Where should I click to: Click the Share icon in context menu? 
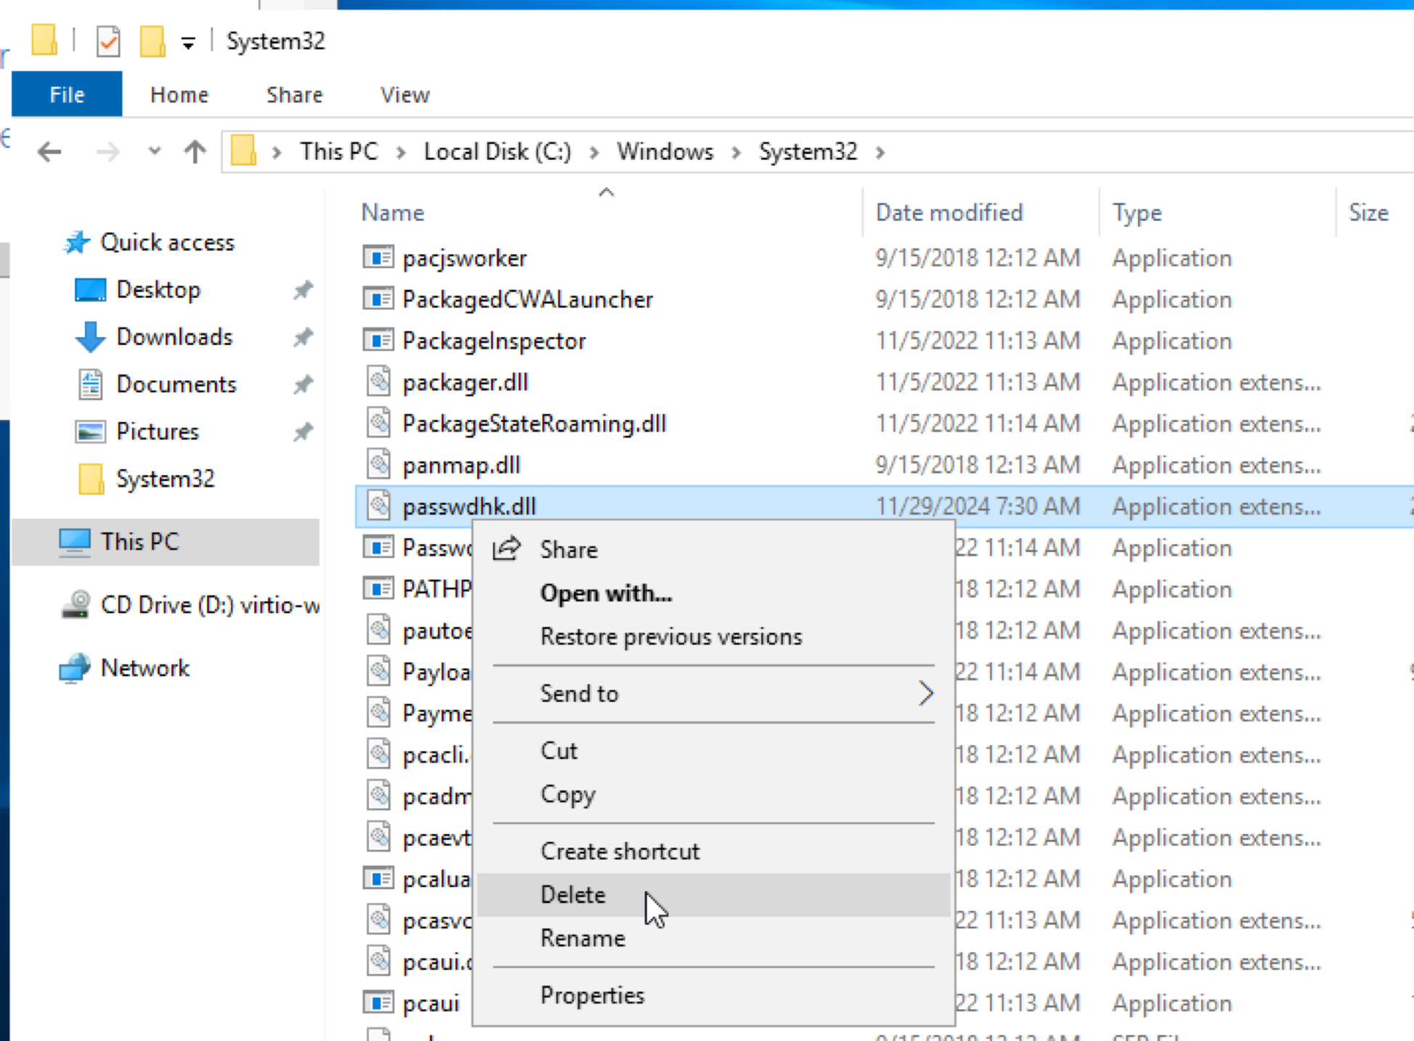(x=506, y=549)
